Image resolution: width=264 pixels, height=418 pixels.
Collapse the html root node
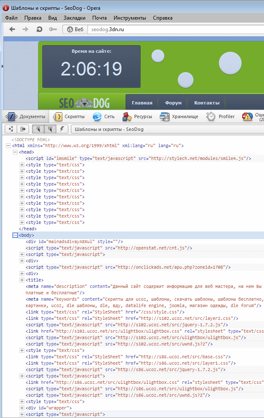coord(9,145)
